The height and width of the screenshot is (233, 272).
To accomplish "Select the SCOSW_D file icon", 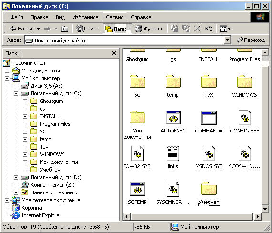I will pos(245,153).
